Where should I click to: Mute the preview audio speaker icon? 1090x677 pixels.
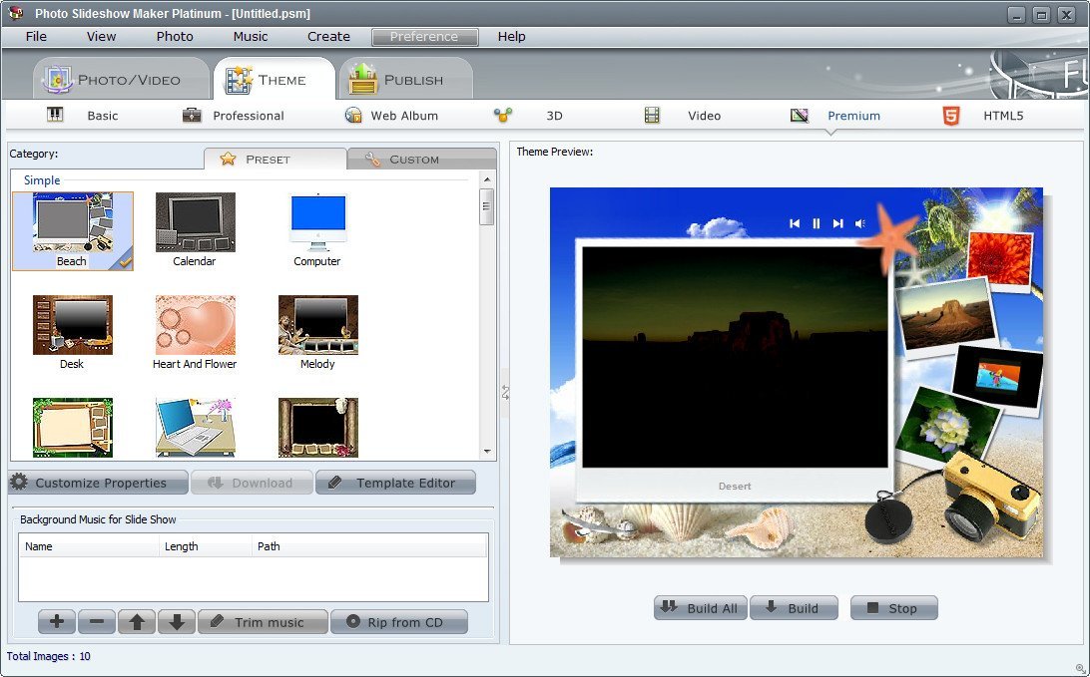click(x=859, y=222)
